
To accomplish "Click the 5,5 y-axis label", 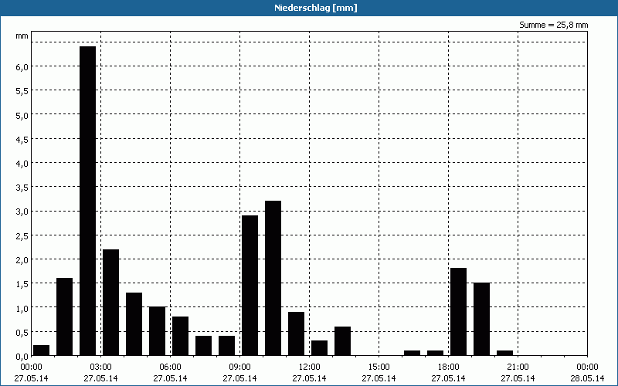I will click(x=22, y=91).
